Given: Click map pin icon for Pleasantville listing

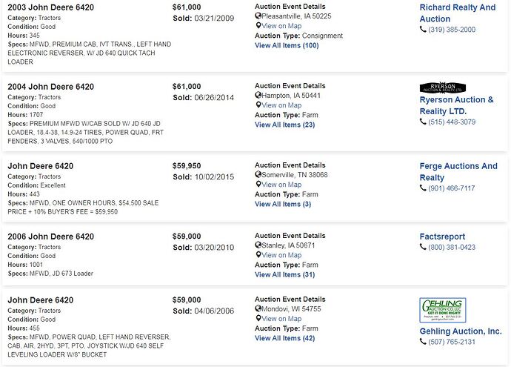Looking at the screenshot, I should click(258, 25).
